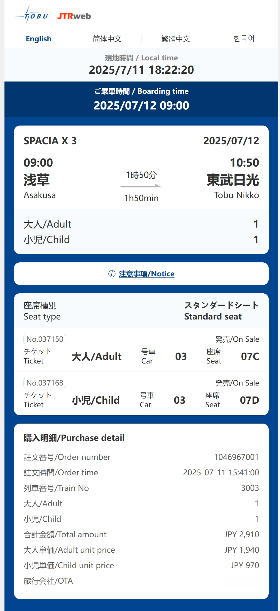Click the journey direction arrow
The height and width of the screenshot is (611, 280).
tap(141, 186)
